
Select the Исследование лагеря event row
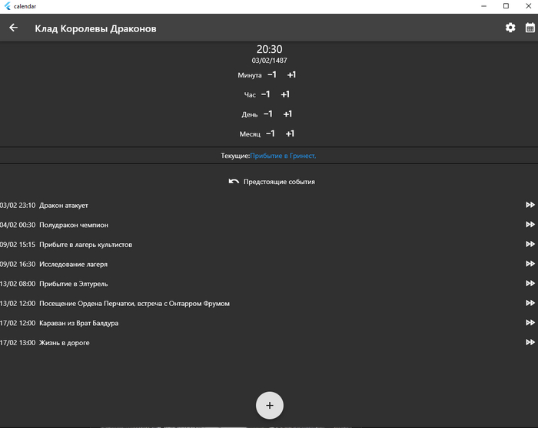click(269, 264)
